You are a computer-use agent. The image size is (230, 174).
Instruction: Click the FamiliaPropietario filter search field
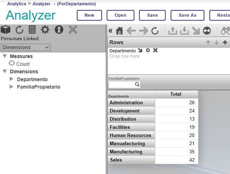click(122, 85)
